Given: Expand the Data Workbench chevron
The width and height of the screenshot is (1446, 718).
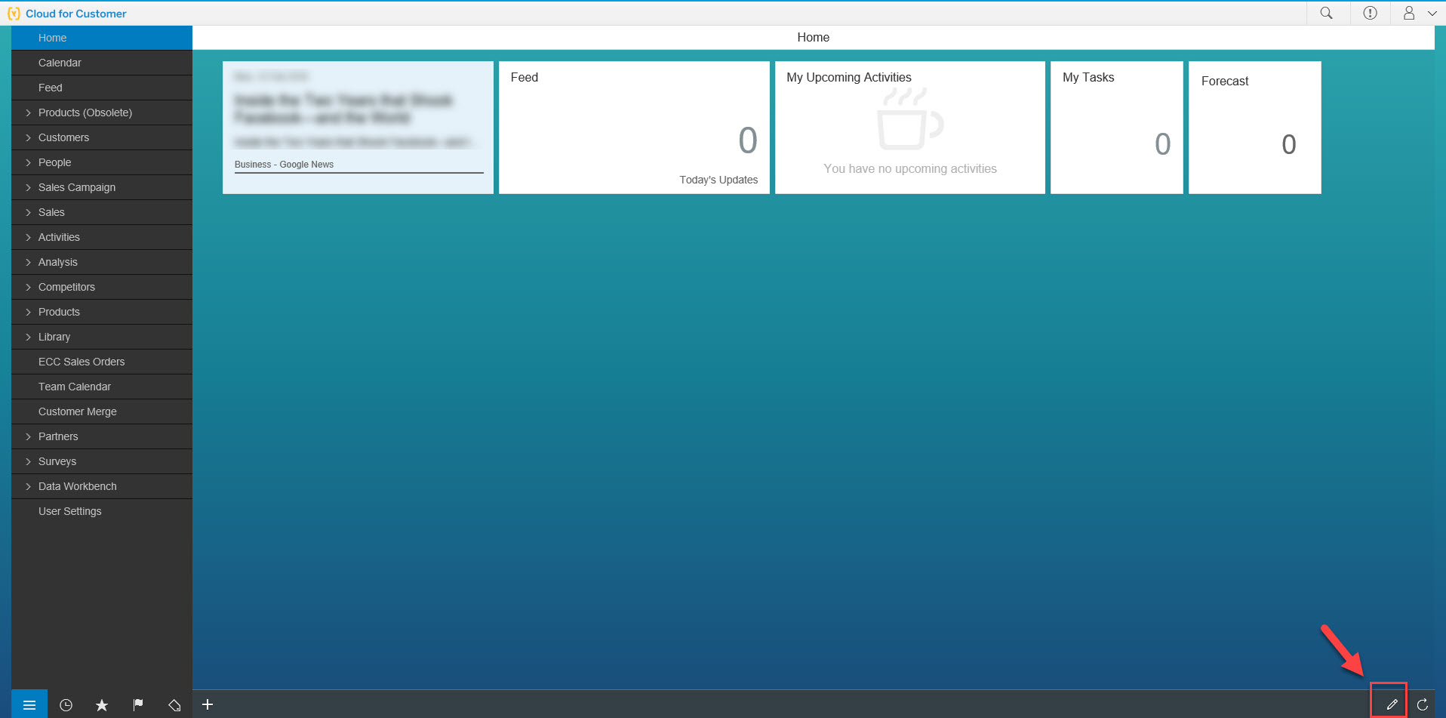Looking at the screenshot, I should [29, 486].
